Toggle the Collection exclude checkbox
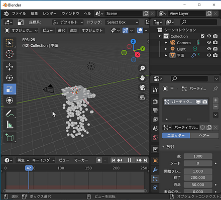221x200 pixels. [x=202, y=36]
